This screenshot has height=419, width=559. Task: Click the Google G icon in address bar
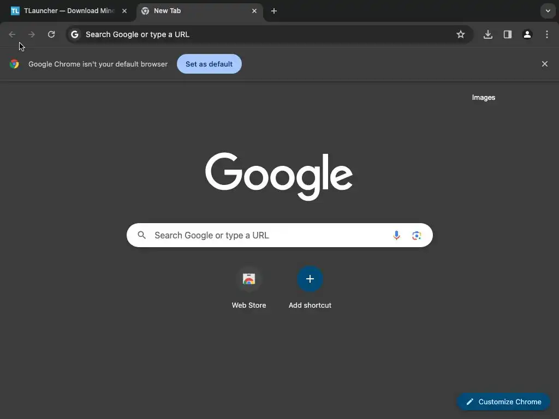coord(74,34)
